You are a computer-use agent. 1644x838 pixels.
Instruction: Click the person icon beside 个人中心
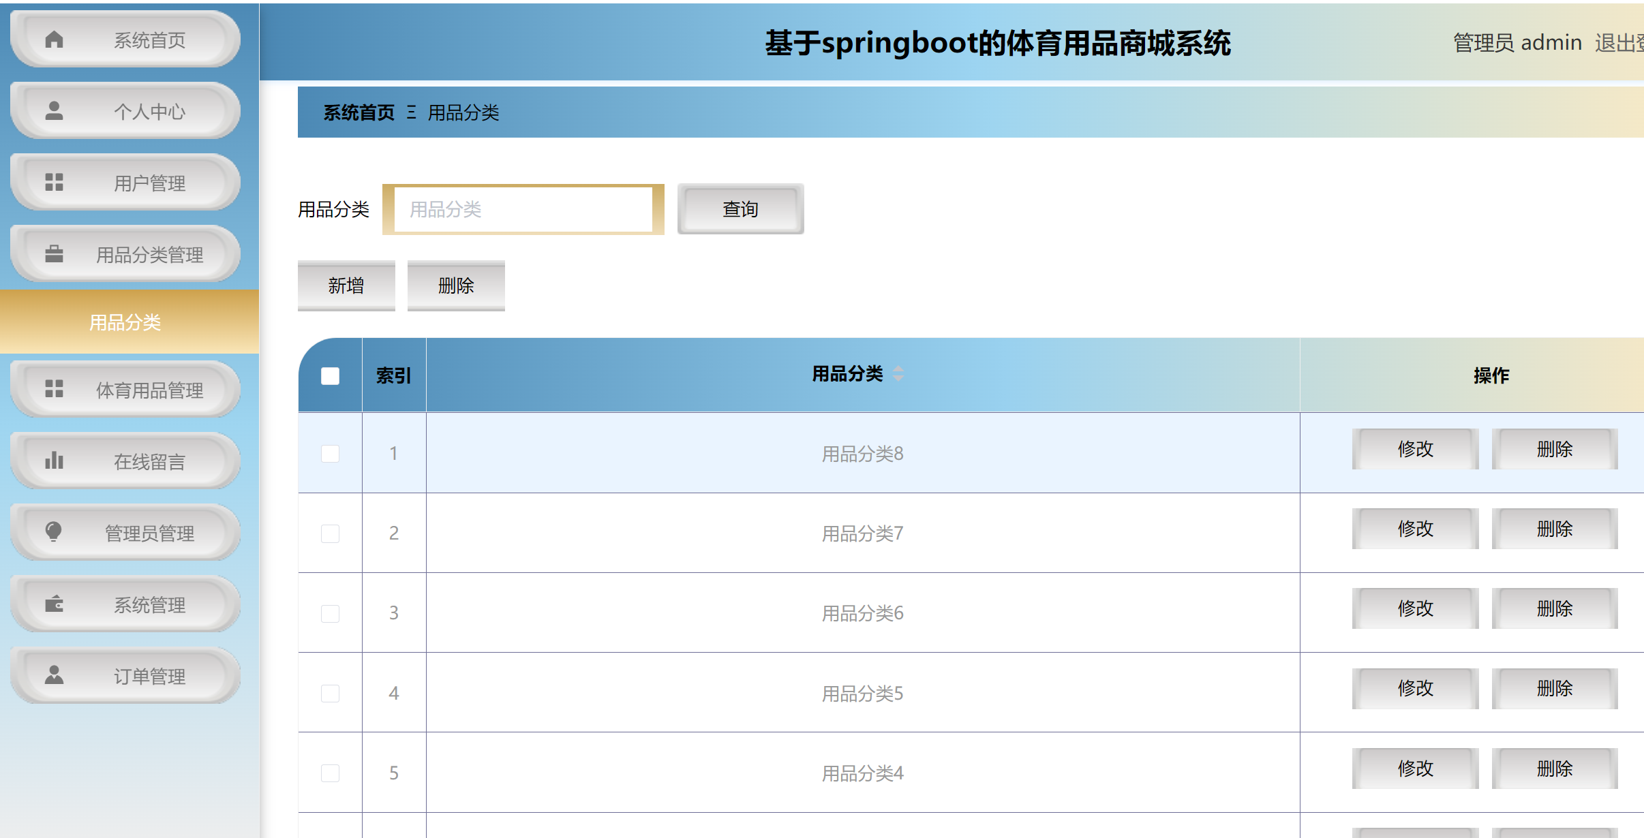click(x=54, y=110)
